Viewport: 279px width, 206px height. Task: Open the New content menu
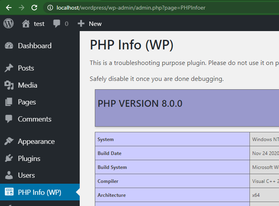[x=95, y=24]
